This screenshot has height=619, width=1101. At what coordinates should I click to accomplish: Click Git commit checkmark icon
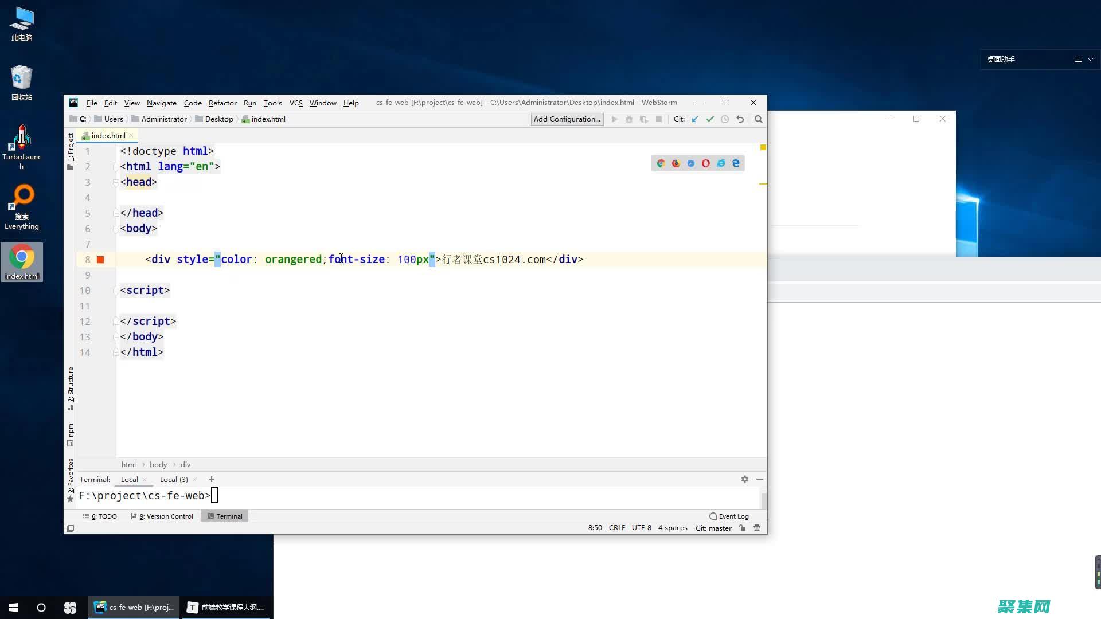click(710, 119)
